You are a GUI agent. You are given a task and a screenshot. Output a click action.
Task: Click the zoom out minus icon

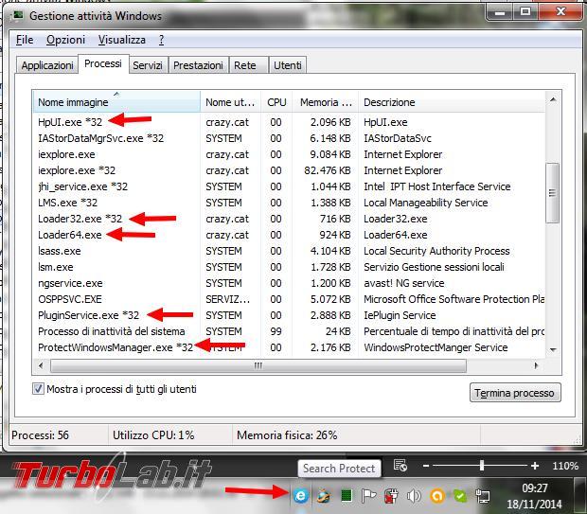click(426, 466)
